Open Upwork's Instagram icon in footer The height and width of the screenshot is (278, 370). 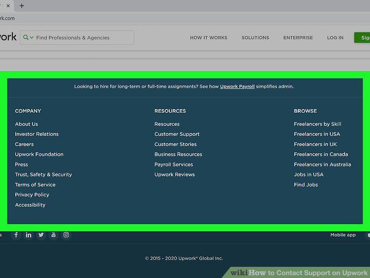tap(66, 235)
